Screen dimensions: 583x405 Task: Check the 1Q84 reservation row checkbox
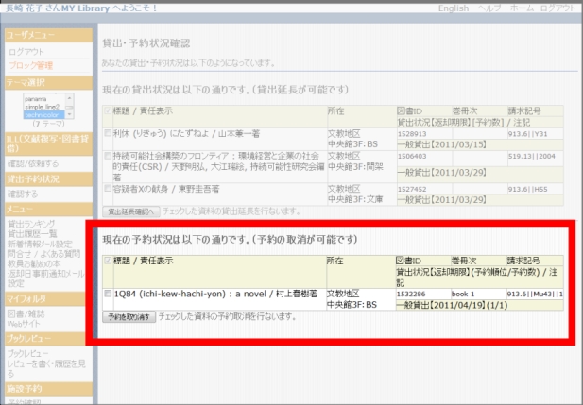[108, 294]
